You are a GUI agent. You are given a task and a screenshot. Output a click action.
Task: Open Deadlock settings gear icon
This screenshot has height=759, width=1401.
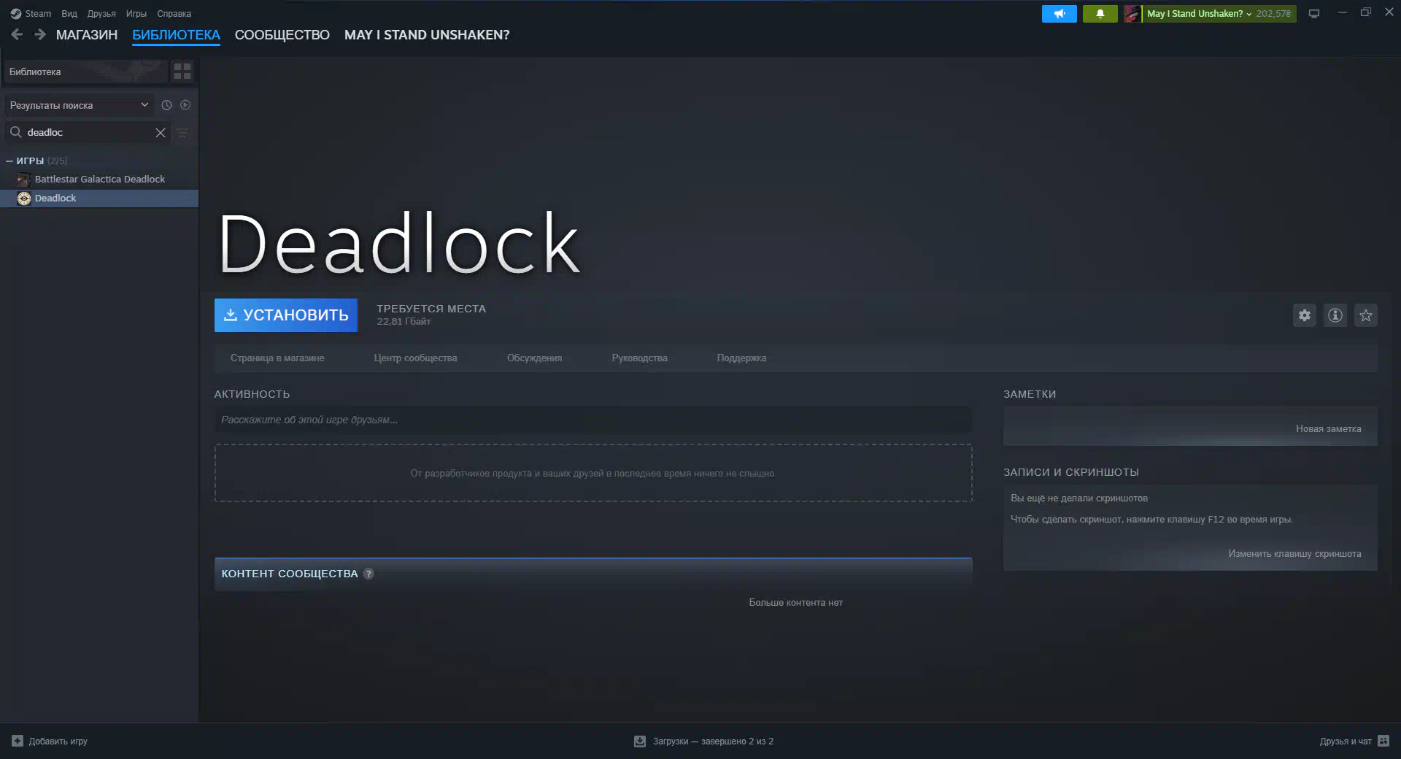(x=1304, y=315)
